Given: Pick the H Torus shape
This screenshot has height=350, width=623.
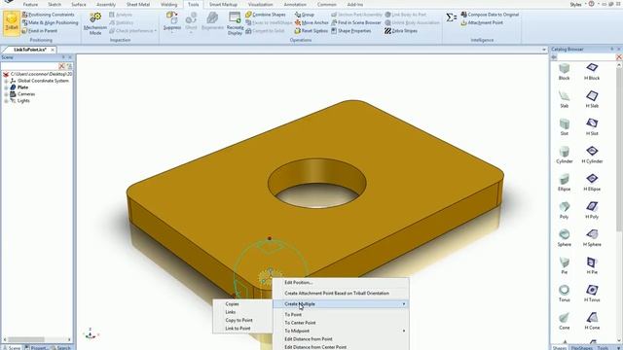Looking at the screenshot, I should tap(592, 294).
